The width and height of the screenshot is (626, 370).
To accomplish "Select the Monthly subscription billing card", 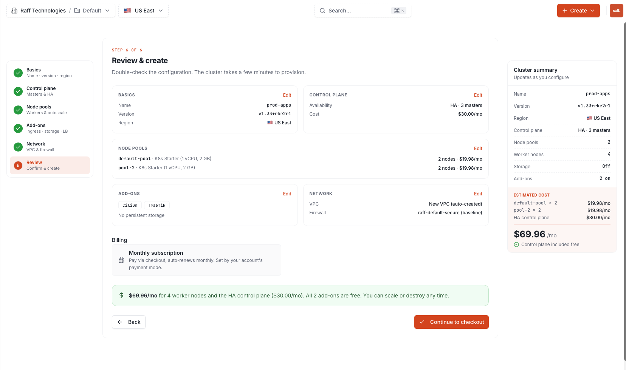I will tap(197, 260).
